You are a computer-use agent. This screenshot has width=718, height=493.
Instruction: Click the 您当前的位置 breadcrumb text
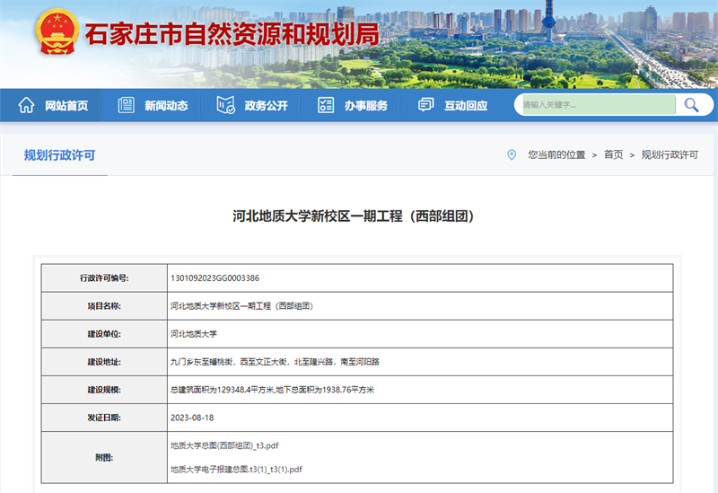click(x=556, y=154)
